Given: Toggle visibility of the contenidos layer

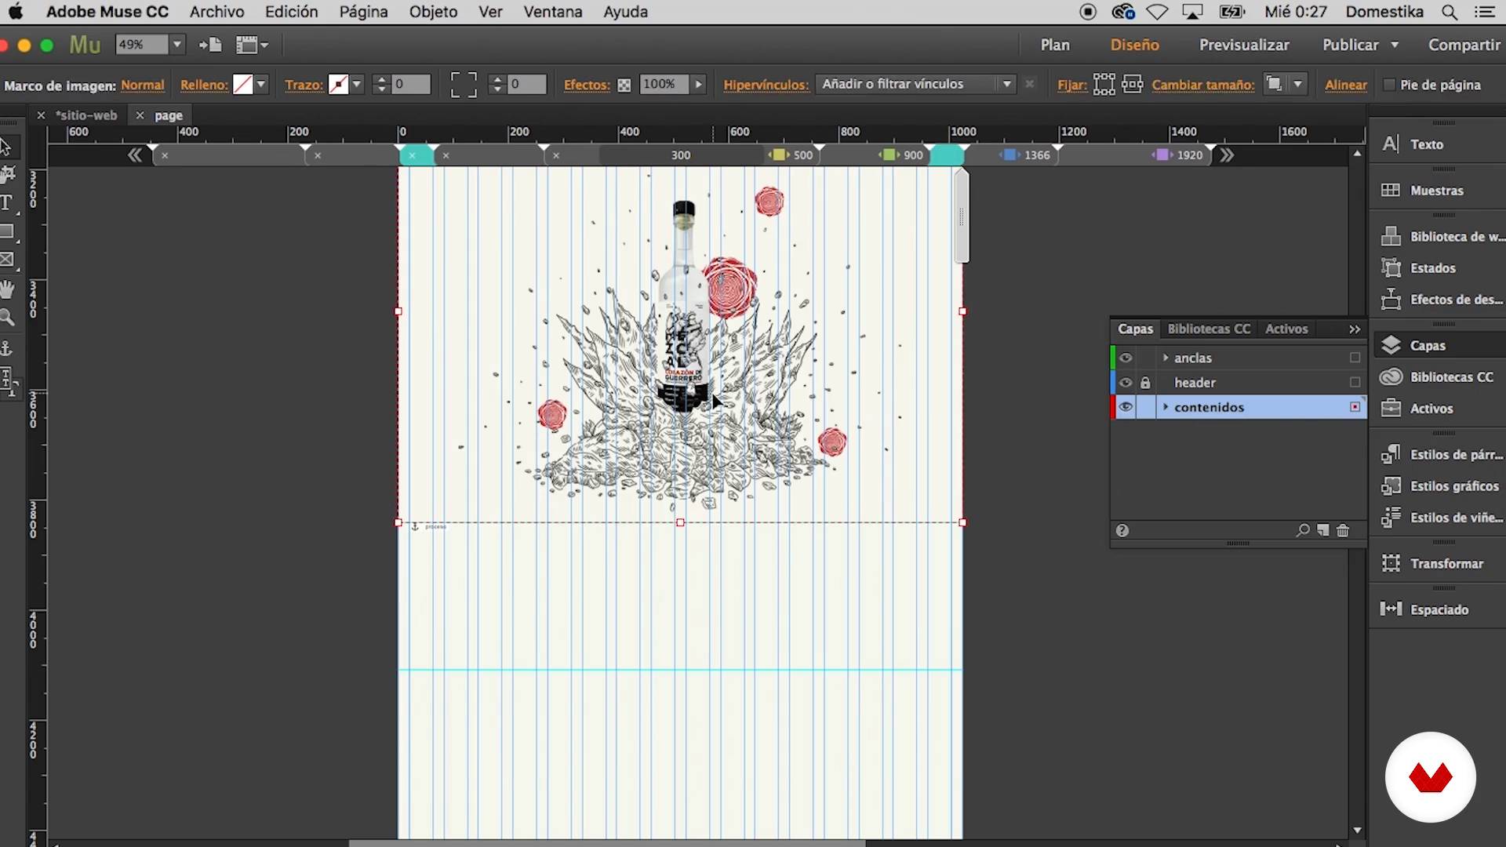Looking at the screenshot, I should pos(1126,407).
